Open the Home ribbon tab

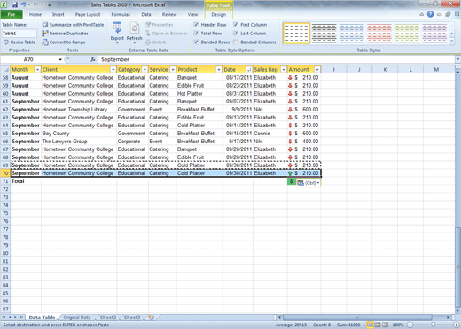35,14
